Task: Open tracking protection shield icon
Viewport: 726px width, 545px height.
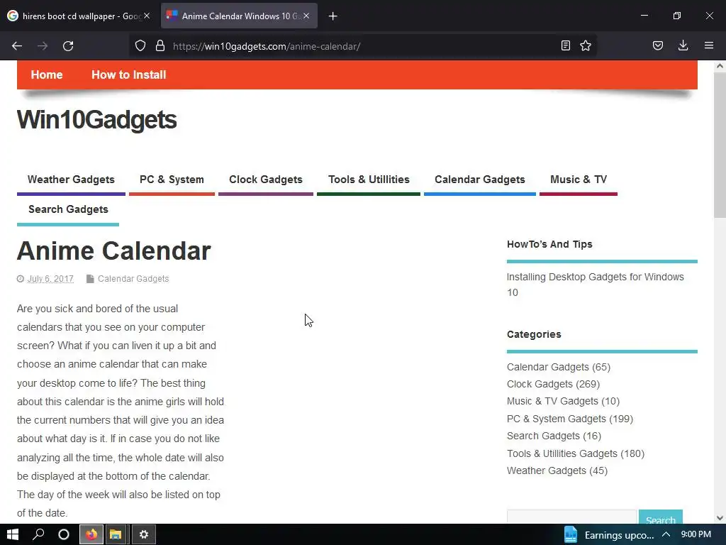Action: click(140, 46)
